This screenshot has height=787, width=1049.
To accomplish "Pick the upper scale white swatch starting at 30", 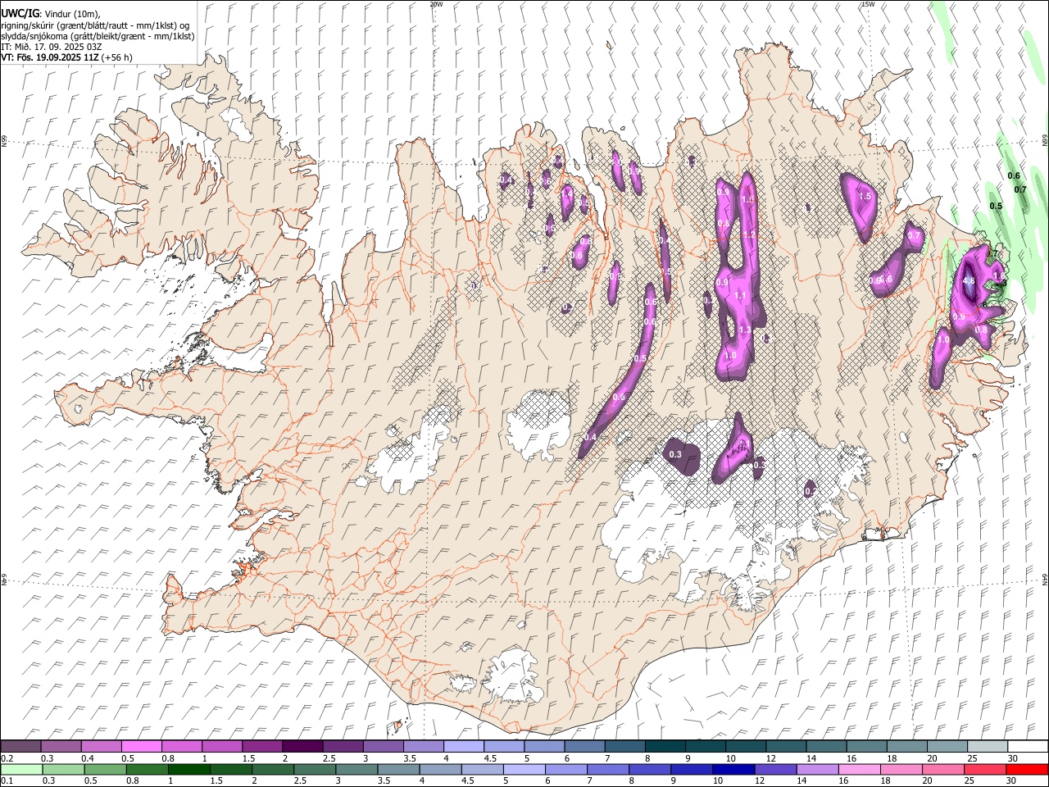I will (x=1027, y=747).
